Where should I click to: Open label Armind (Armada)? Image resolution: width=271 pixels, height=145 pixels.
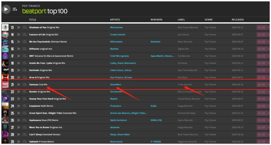coord(186,113)
